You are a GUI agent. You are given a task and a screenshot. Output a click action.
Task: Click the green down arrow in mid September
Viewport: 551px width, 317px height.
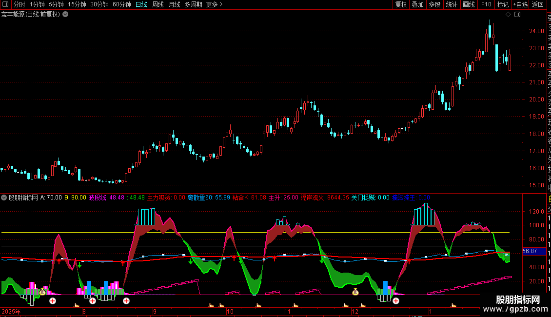(191, 261)
